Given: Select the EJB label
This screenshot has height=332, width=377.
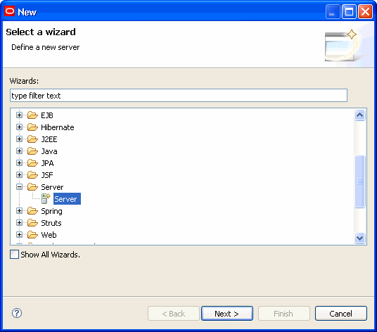Looking at the screenshot, I should [47, 115].
